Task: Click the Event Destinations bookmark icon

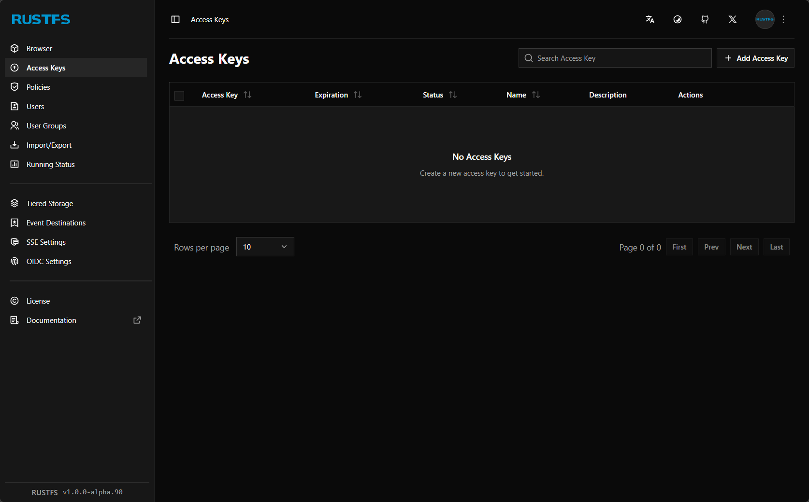Action: click(x=14, y=223)
